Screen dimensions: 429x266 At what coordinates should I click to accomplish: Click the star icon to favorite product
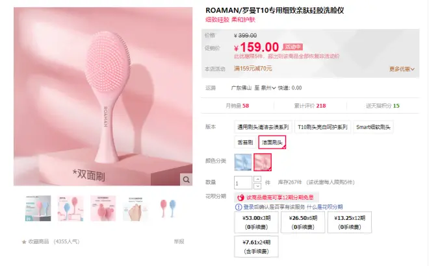click(x=24, y=242)
